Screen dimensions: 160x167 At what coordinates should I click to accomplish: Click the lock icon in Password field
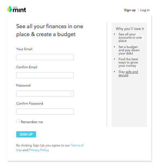click(x=71, y=93)
